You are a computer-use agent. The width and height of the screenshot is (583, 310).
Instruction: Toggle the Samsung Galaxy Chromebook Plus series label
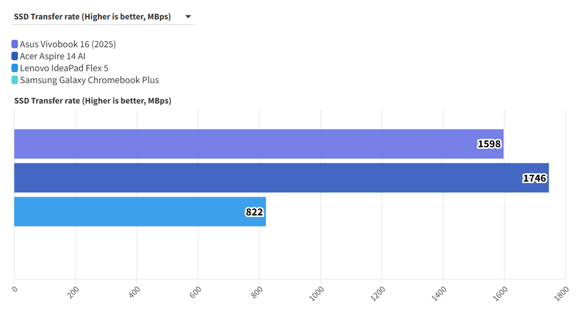tap(90, 80)
